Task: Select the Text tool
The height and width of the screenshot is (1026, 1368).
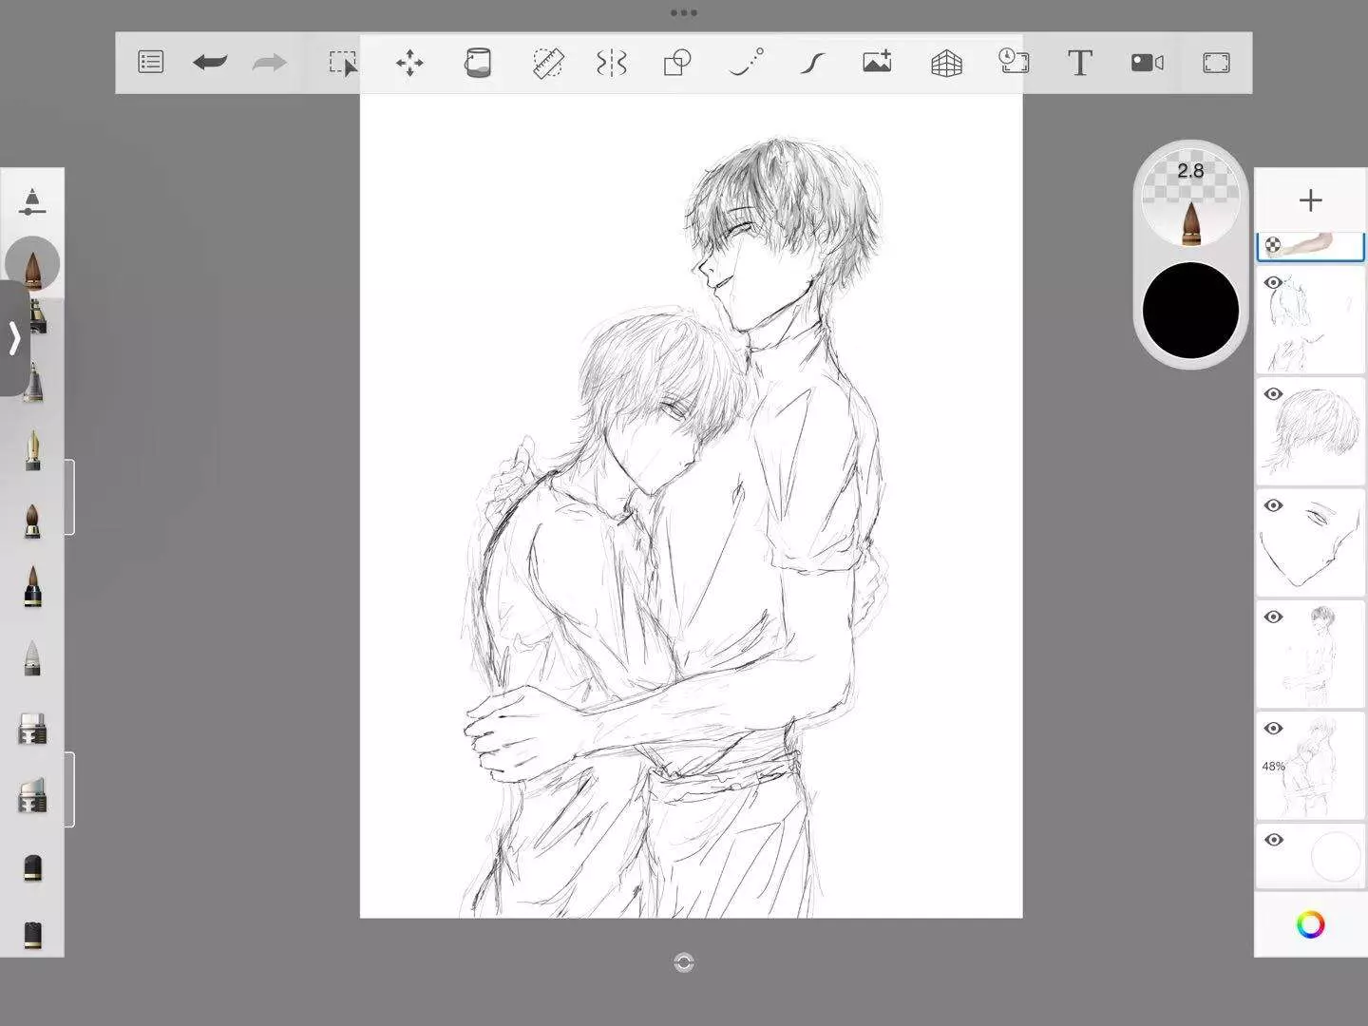Action: (x=1079, y=63)
